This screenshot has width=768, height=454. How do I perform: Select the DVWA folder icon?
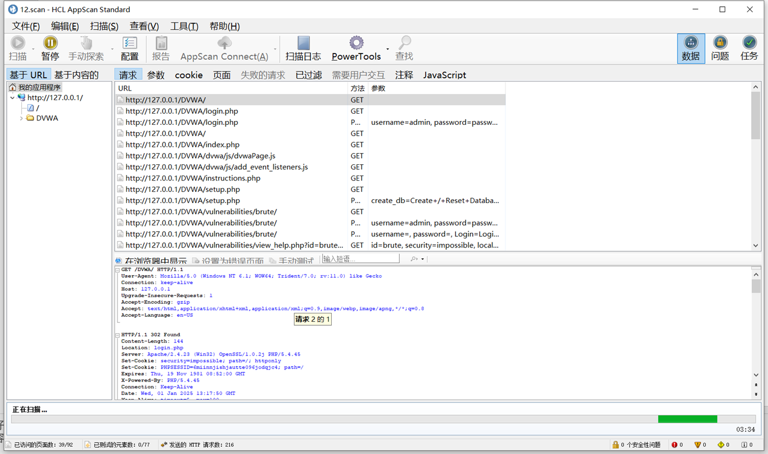click(30, 118)
